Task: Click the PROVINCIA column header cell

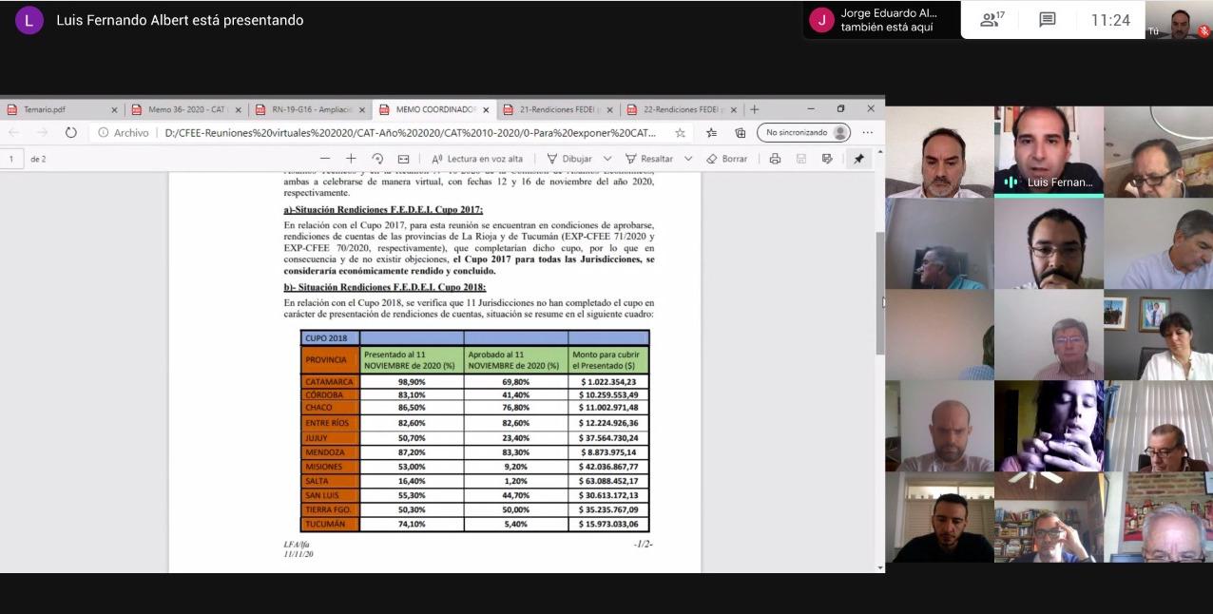Action: pyautogui.click(x=330, y=359)
